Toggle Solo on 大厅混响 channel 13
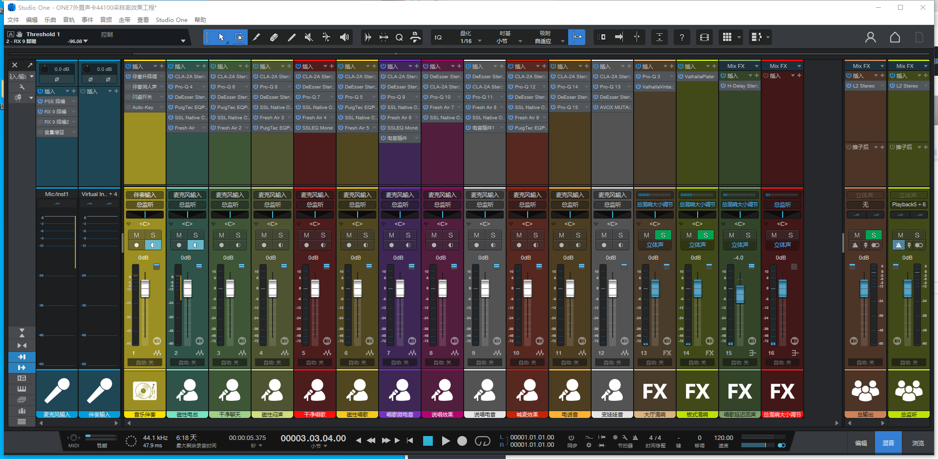The image size is (938, 459). (x=663, y=235)
